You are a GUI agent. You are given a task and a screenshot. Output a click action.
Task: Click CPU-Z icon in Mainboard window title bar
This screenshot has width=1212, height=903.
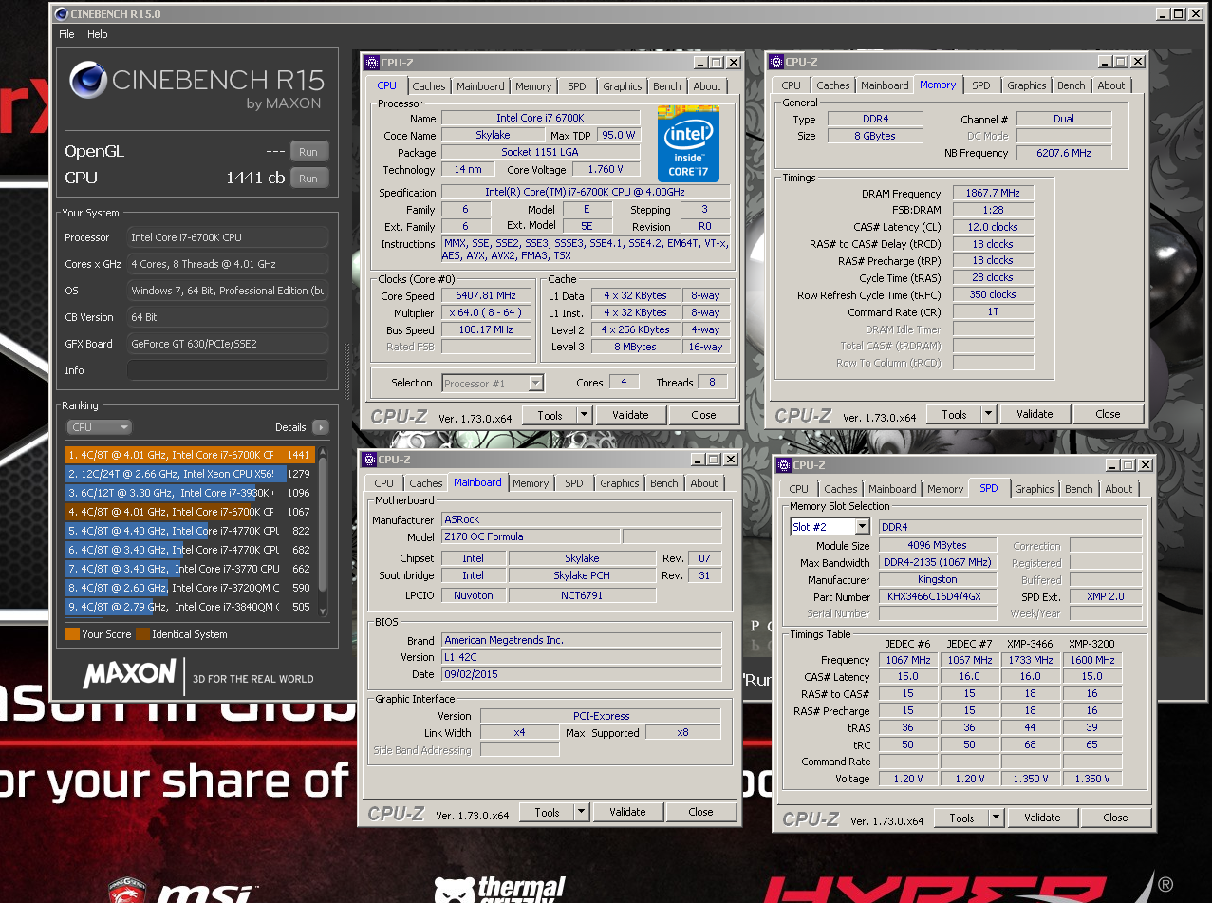coord(368,460)
